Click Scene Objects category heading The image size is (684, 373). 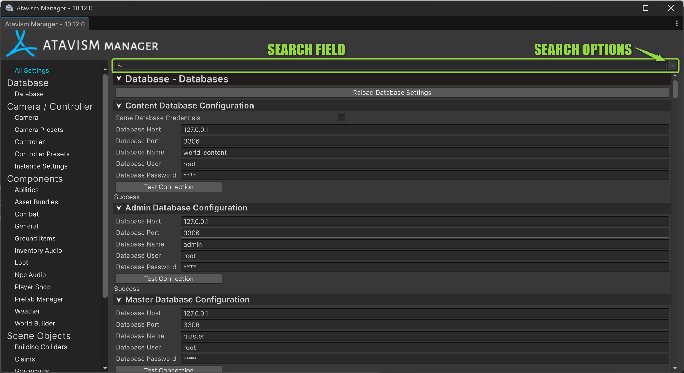(x=39, y=336)
